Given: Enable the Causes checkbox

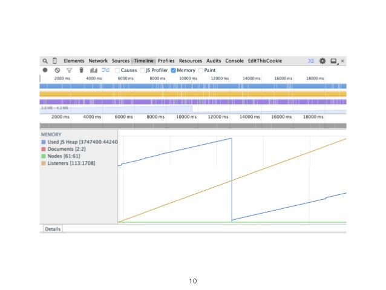Looking at the screenshot, I should (x=117, y=70).
